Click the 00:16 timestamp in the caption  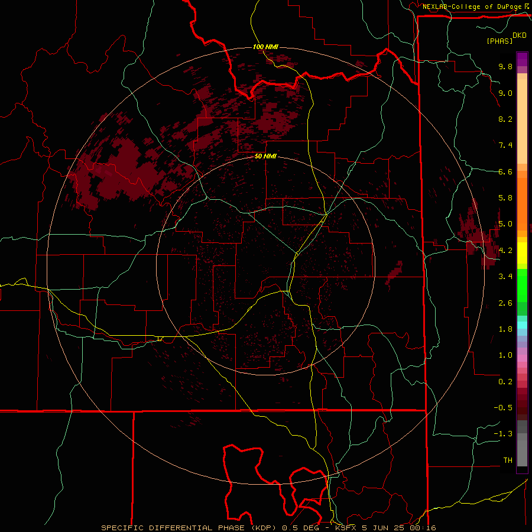point(424,528)
